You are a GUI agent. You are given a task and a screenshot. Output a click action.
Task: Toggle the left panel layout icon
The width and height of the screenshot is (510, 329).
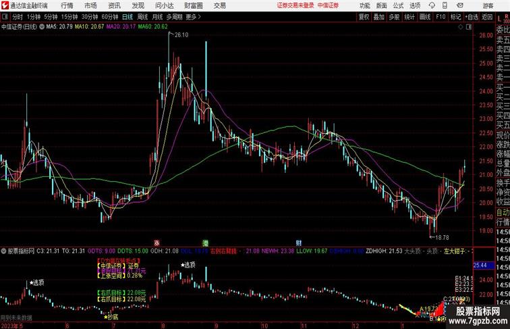point(5,17)
